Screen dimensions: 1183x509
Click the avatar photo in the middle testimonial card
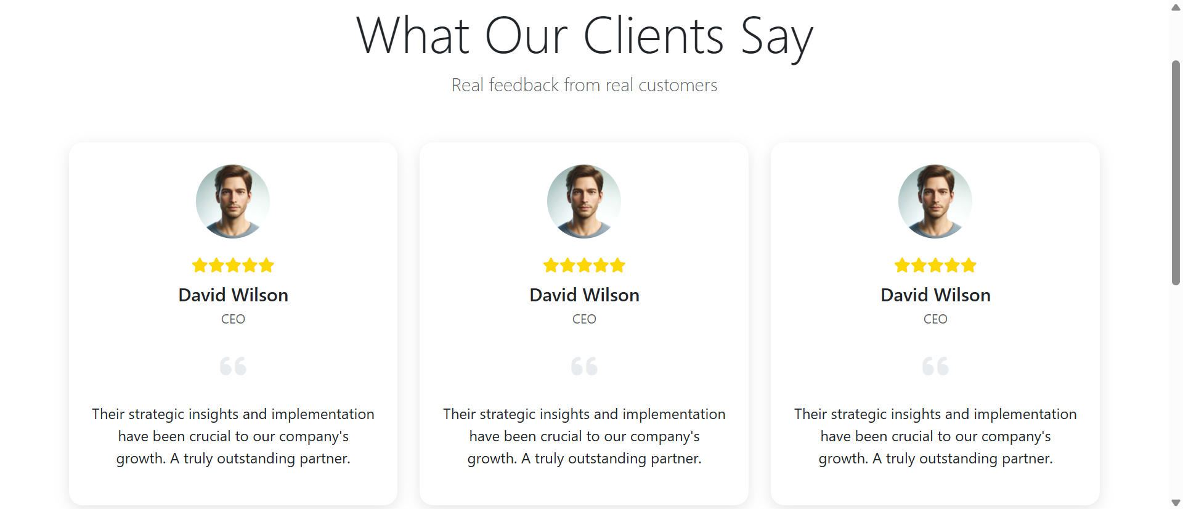coord(584,201)
